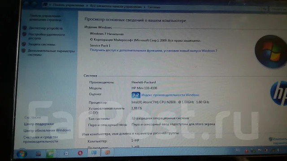Select the Hewlett-Packard manufacturer value

tap(143, 82)
